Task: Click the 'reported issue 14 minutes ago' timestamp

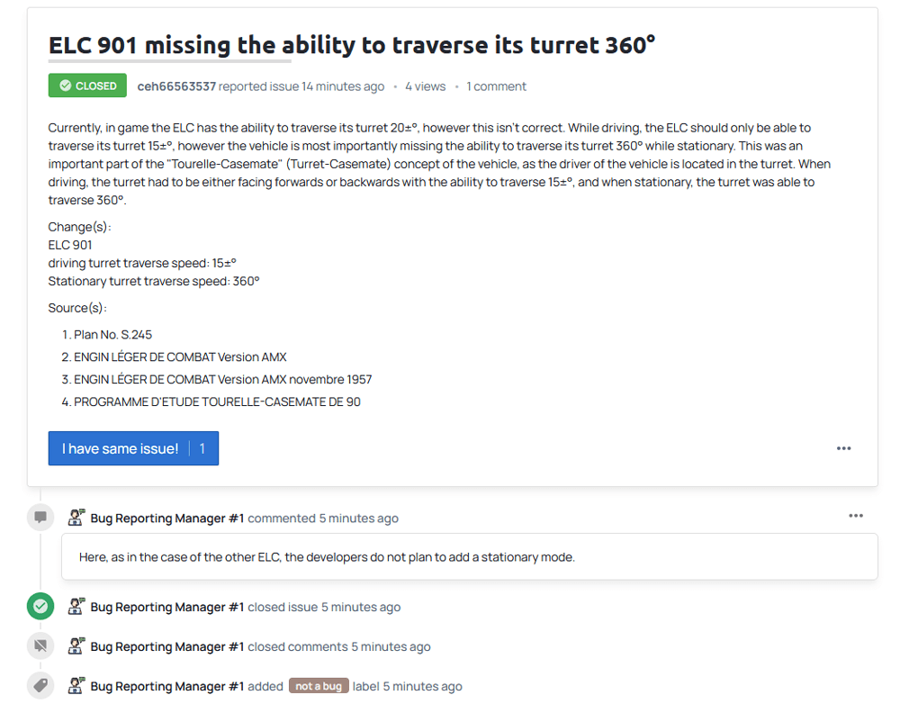Action: coord(301,86)
